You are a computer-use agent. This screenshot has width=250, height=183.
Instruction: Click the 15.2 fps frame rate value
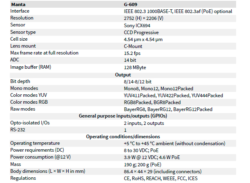point(132,53)
